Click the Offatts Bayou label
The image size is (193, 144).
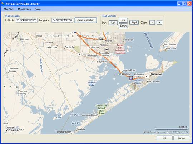pyautogui.click(x=137, y=82)
